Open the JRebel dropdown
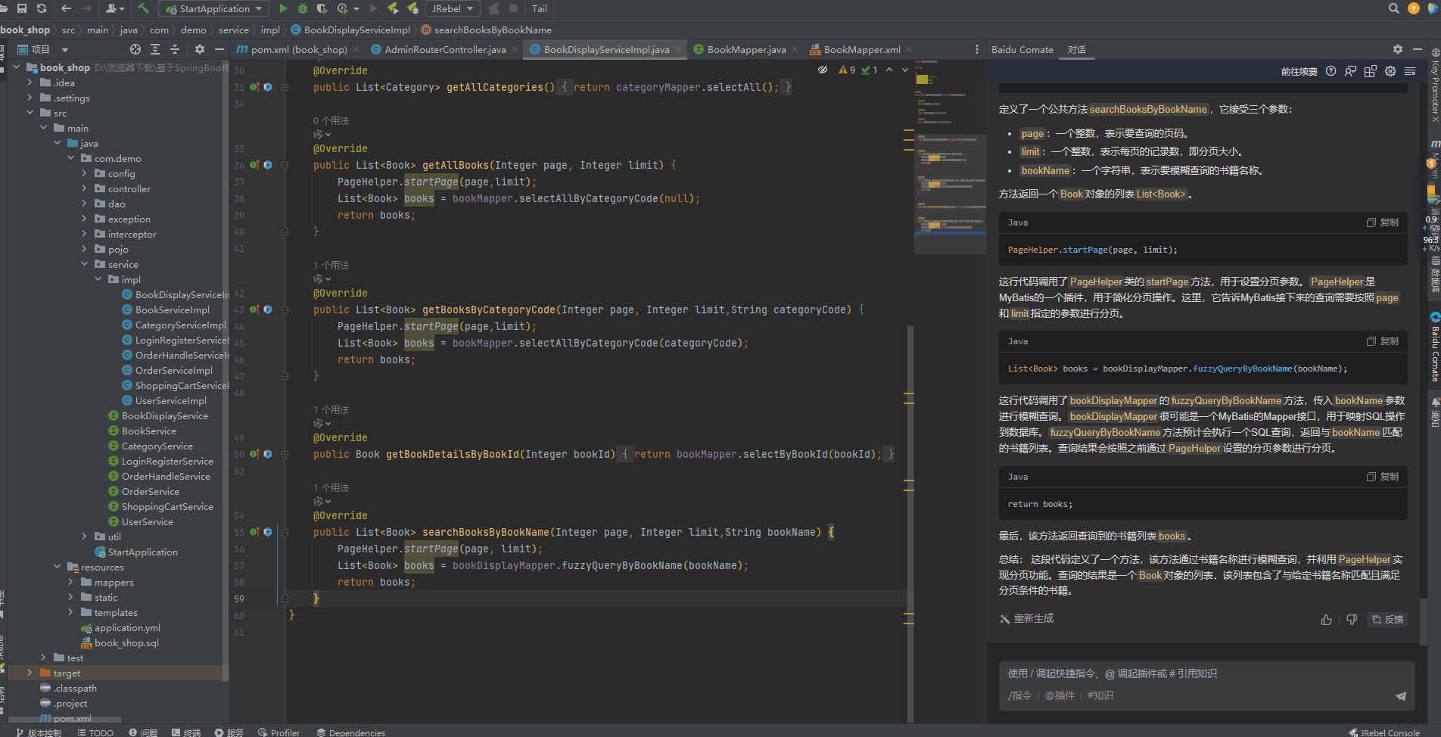1441x737 pixels. coord(453,8)
